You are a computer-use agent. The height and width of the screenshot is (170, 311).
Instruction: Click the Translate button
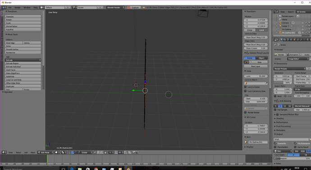pyautogui.click(x=23, y=17)
